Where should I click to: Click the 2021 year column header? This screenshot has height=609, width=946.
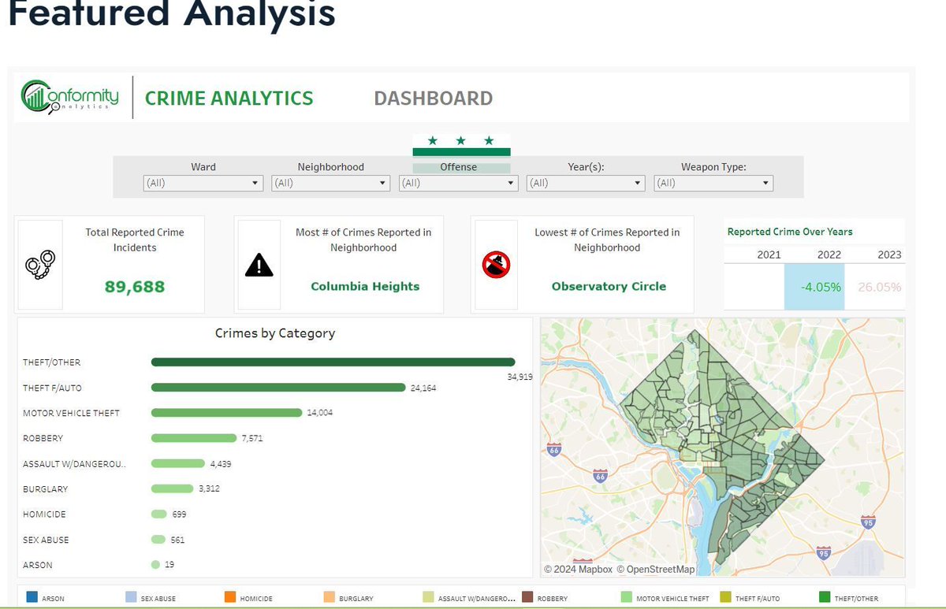[769, 254]
